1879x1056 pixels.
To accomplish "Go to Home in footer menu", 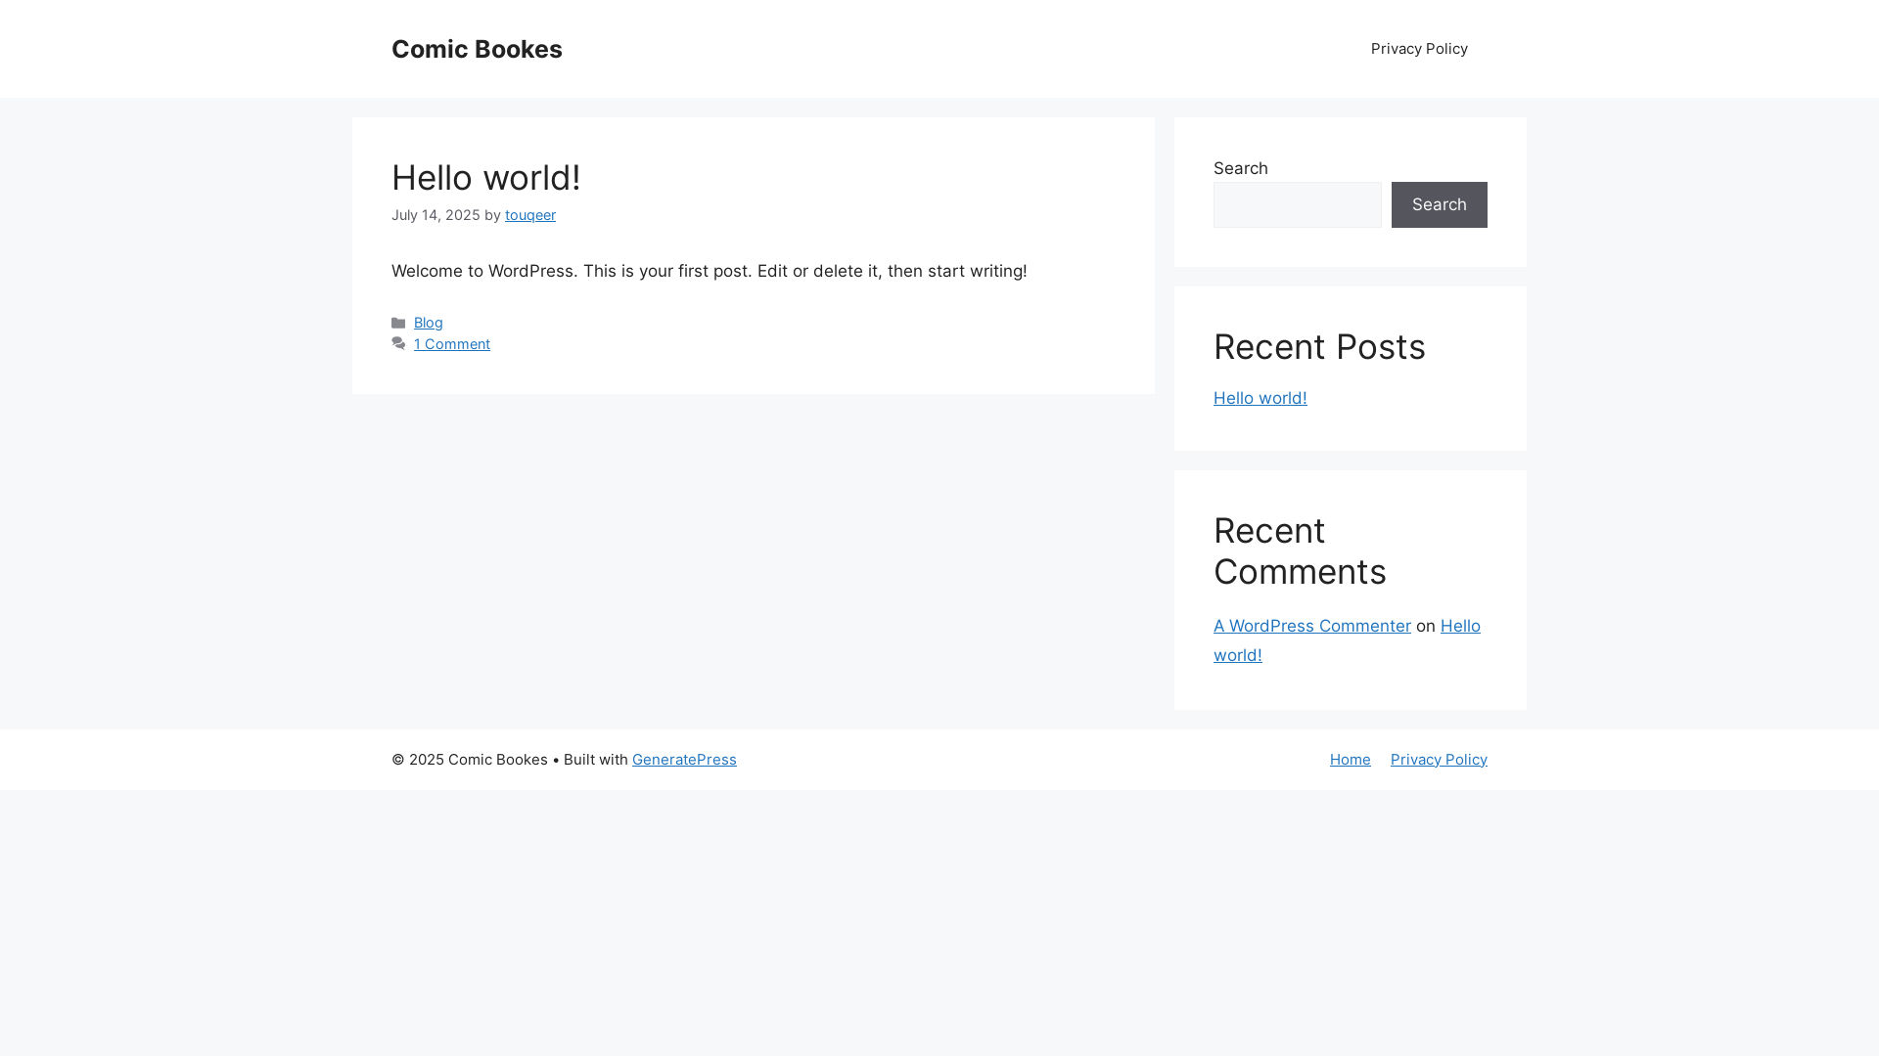I will (x=1351, y=760).
